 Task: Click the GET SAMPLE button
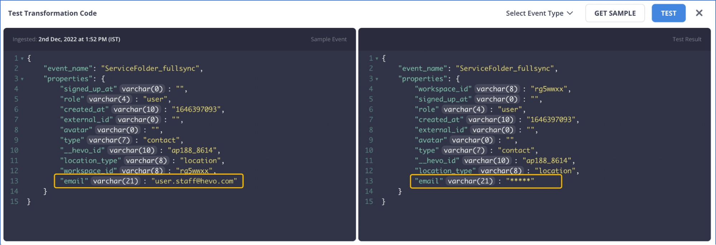615,13
